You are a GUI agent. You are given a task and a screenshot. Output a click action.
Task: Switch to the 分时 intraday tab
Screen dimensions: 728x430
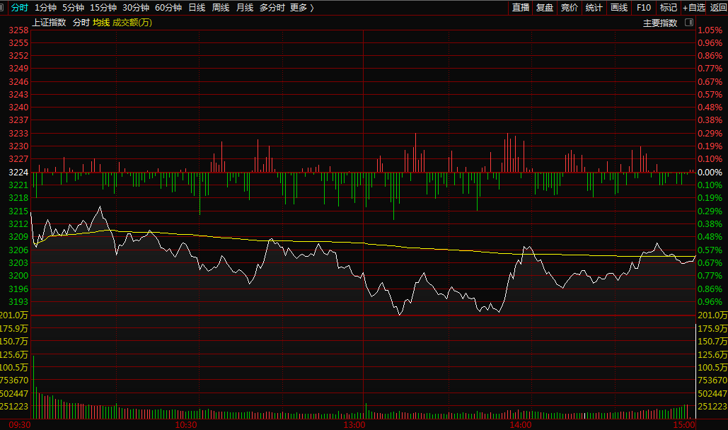click(x=20, y=8)
